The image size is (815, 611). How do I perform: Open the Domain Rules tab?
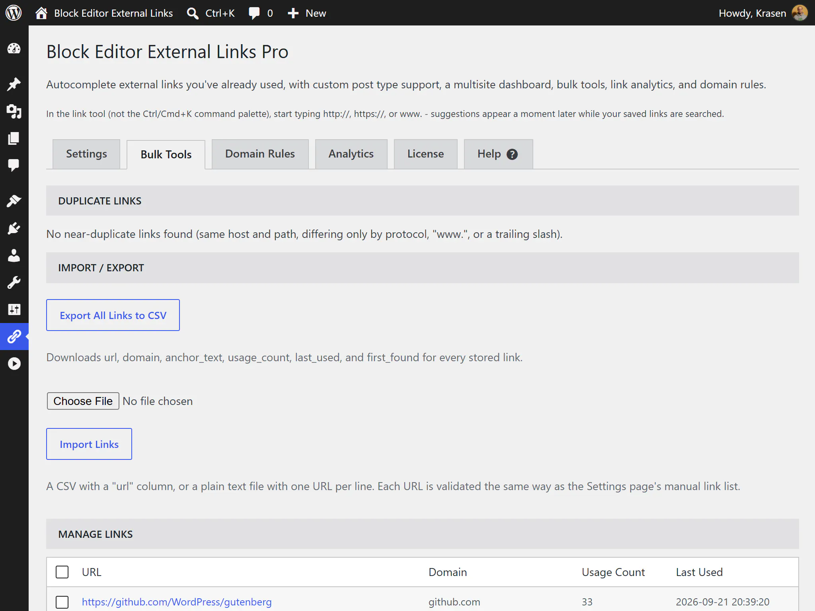(x=260, y=154)
